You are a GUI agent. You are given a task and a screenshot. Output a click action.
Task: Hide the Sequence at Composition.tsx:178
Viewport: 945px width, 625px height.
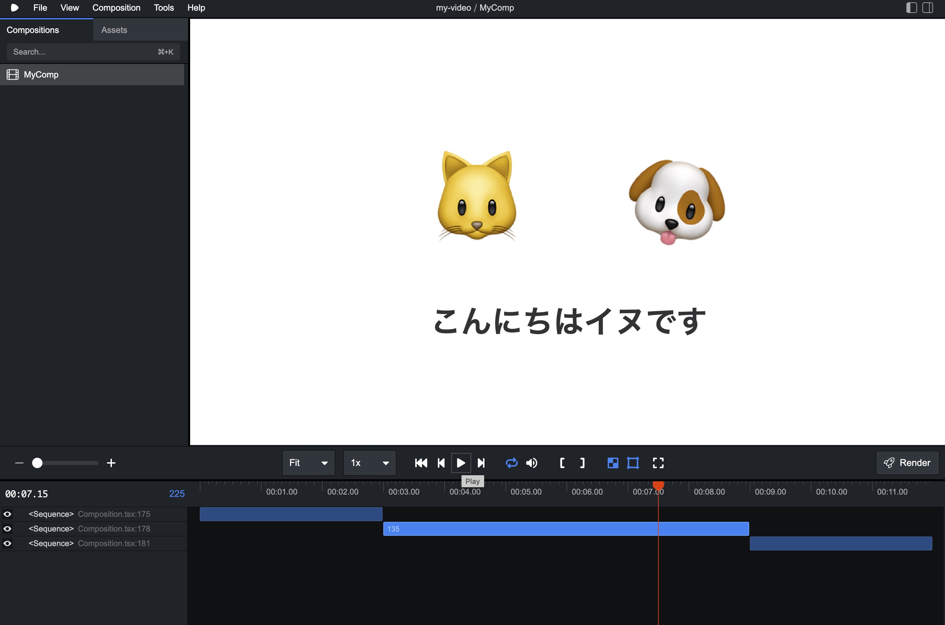(7, 529)
